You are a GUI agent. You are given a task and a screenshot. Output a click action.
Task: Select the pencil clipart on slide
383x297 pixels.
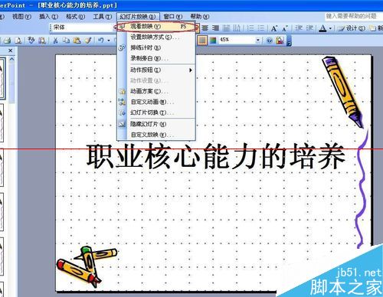coord(342,92)
